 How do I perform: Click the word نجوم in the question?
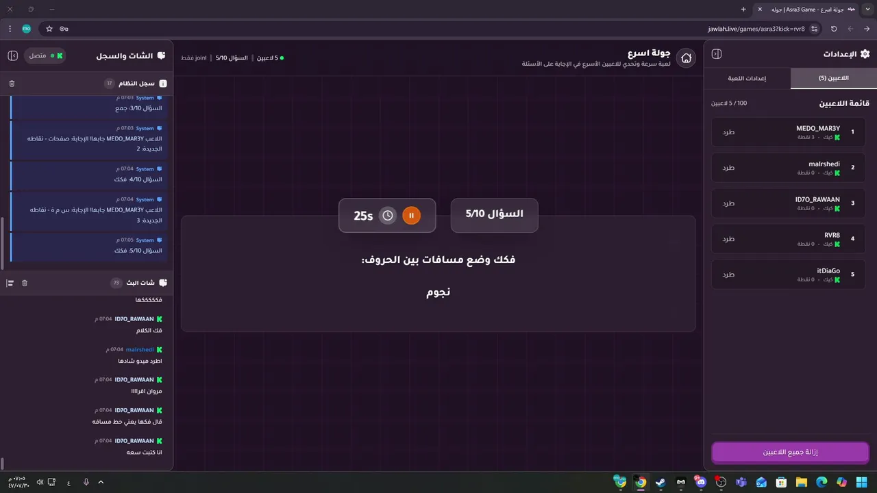(x=438, y=292)
